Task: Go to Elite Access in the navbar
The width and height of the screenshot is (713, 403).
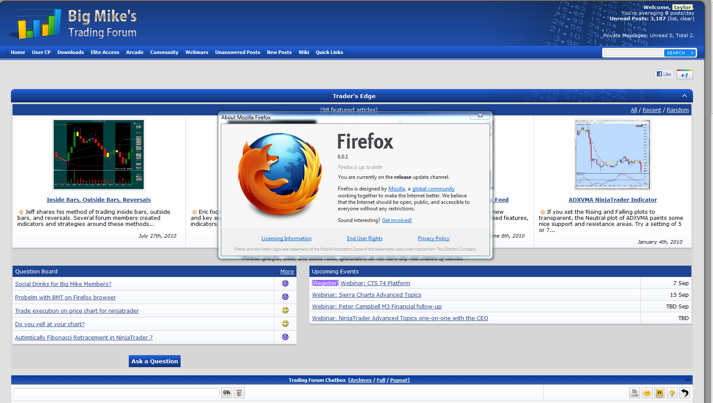Action: click(105, 52)
